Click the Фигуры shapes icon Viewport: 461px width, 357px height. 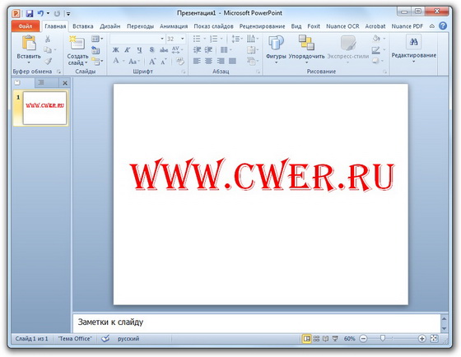click(x=276, y=43)
